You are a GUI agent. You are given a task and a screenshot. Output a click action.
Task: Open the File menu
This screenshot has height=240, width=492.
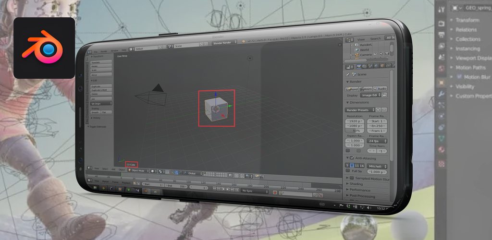coord(96,51)
